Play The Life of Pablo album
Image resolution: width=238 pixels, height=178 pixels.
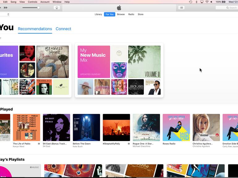[27, 127]
